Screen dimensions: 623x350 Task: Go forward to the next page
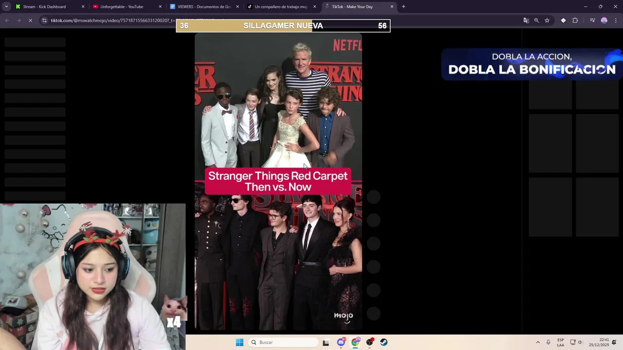pos(18,20)
